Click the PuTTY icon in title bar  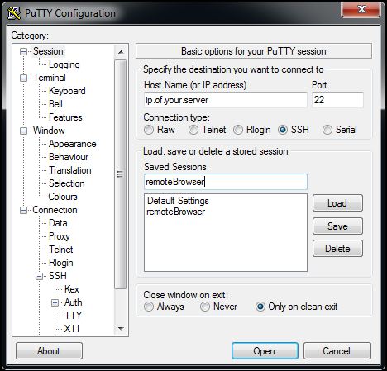click(x=14, y=13)
